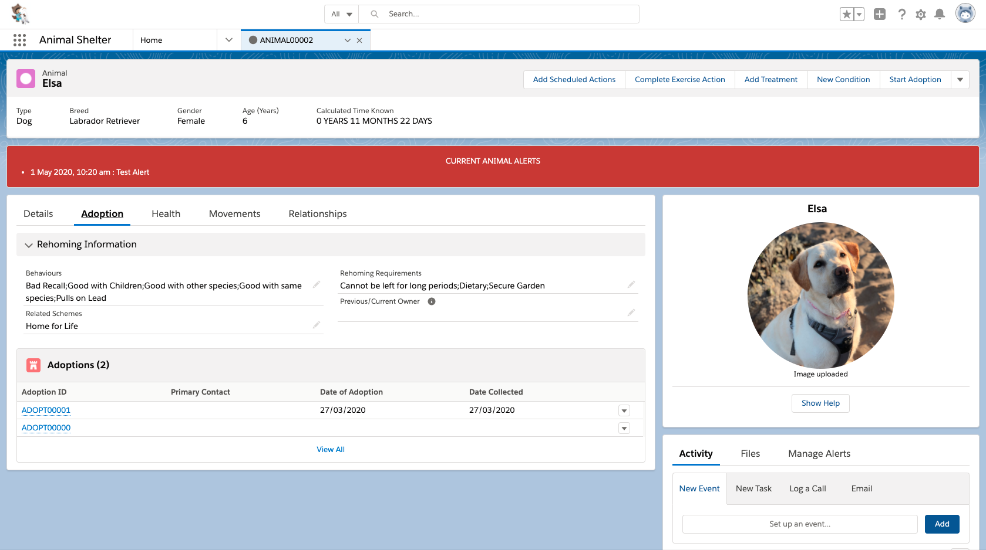
Task: Open the search scope All dropdown
Action: click(341, 14)
